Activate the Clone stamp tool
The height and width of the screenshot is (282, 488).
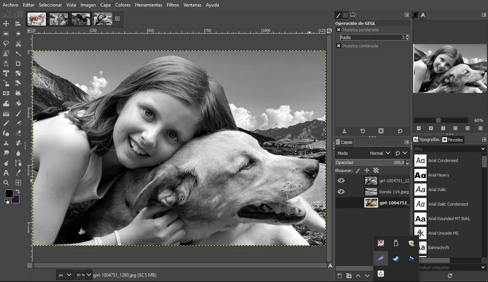pos(6,143)
